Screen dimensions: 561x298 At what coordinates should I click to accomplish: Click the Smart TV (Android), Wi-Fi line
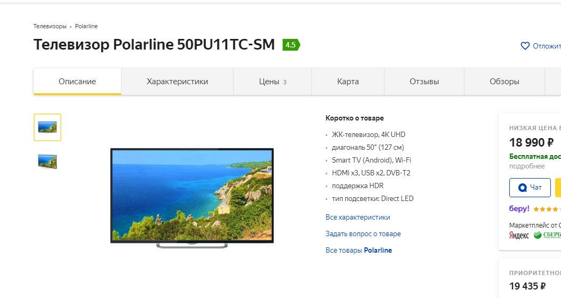click(x=371, y=160)
